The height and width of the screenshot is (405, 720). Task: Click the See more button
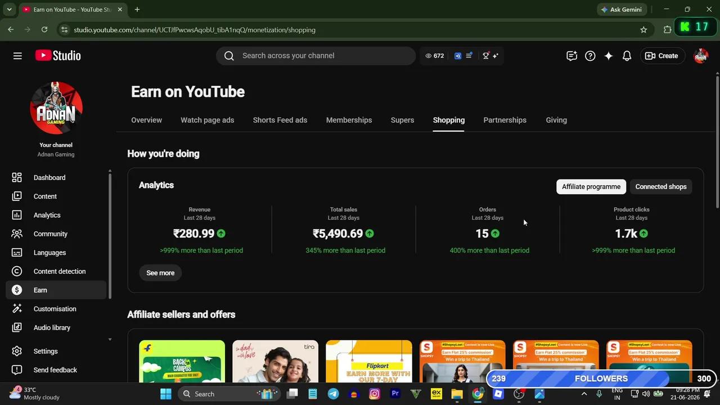(x=160, y=273)
